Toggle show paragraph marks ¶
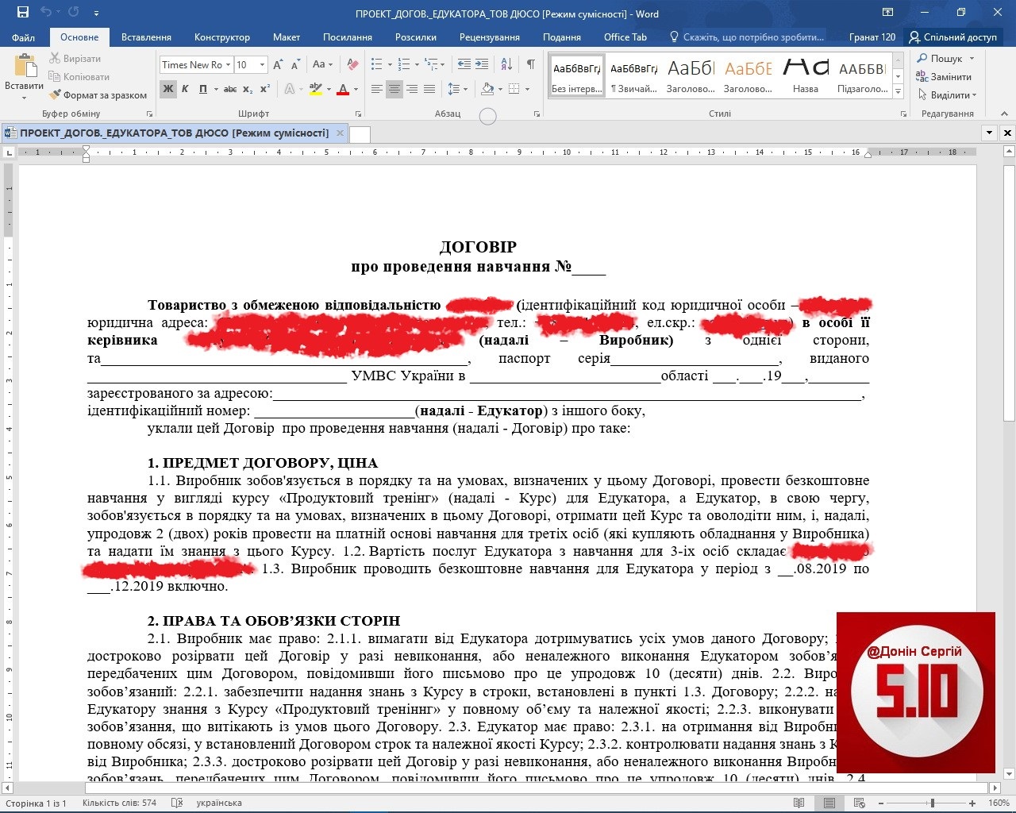Screen dimensions: 1016x813 tap(530, 65)
